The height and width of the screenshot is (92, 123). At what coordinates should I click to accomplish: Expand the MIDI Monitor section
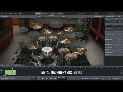click(114, 50)
